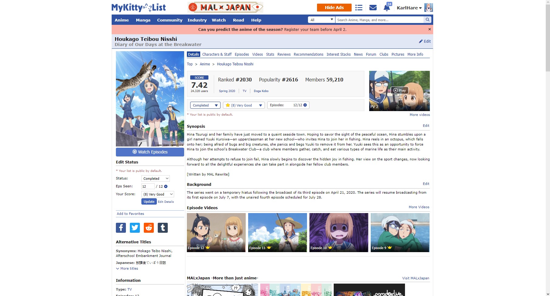The width and height of the screenshot is (550, 296).
Task: Open the Interest Stacks tab
Action: (x=339, y=54)
